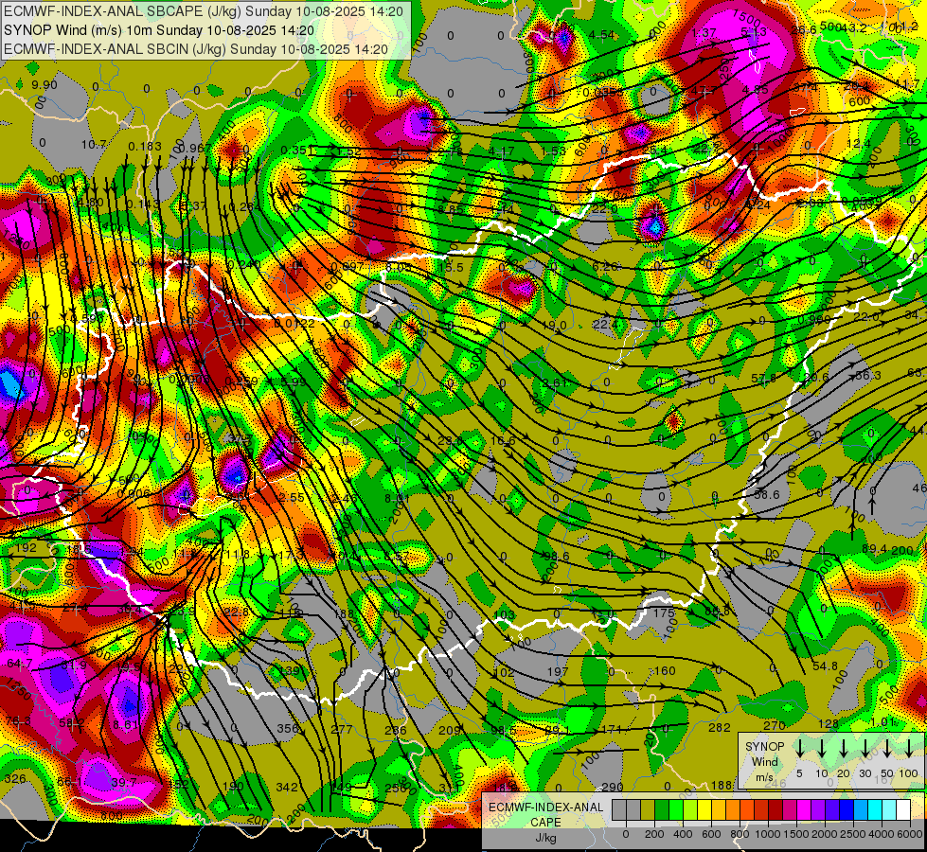
Task: Click the 10 m/s wind arrow in legend
Action: click(821, 749)
